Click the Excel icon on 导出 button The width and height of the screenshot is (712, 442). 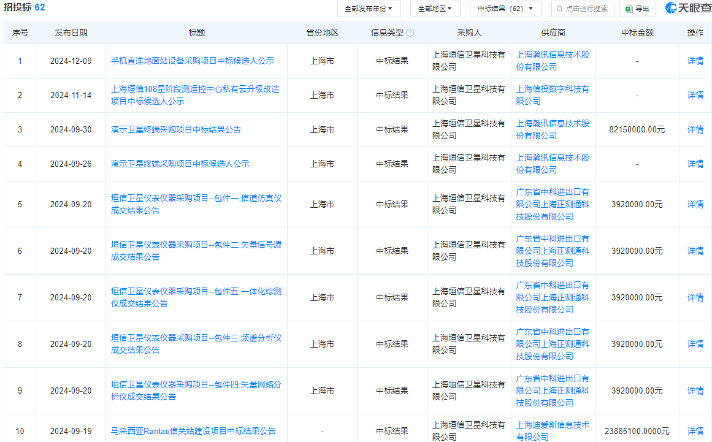click(x=629, y=9)
